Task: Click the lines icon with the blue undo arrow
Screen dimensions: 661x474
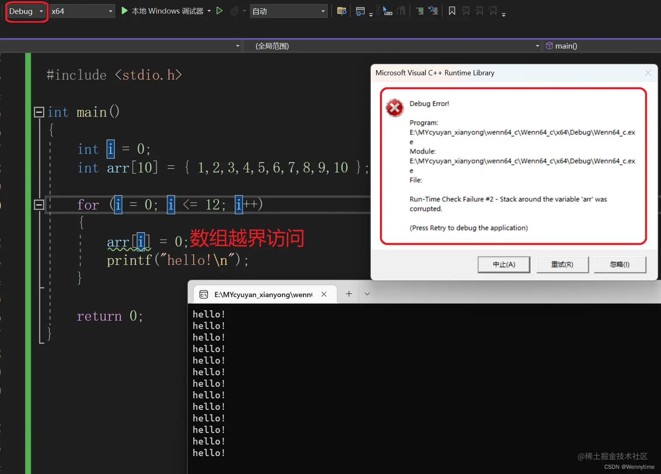Action: 433,11
